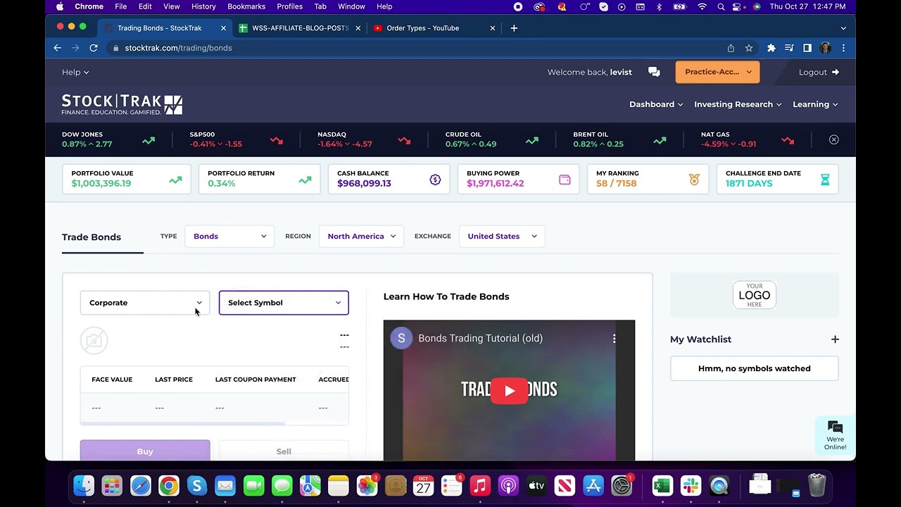
Task: Click the Sell button
Action: [x=284, y=451]
